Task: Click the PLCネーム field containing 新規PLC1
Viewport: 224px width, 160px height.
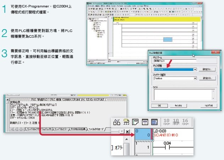Action: [x=175, y=61]
